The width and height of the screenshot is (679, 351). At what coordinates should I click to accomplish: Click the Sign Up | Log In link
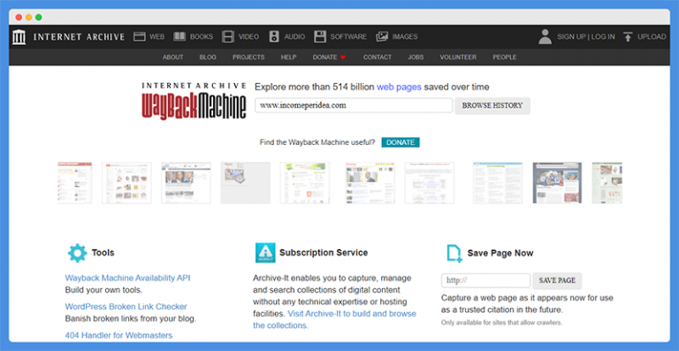pyautogui.click(x=586, y=37)
